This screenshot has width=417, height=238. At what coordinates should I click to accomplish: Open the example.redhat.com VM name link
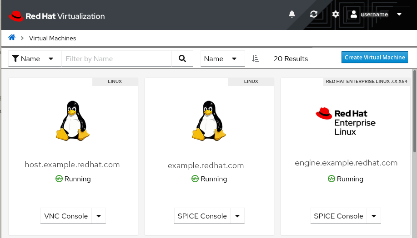pyautogui.click(x=206, y=165)
